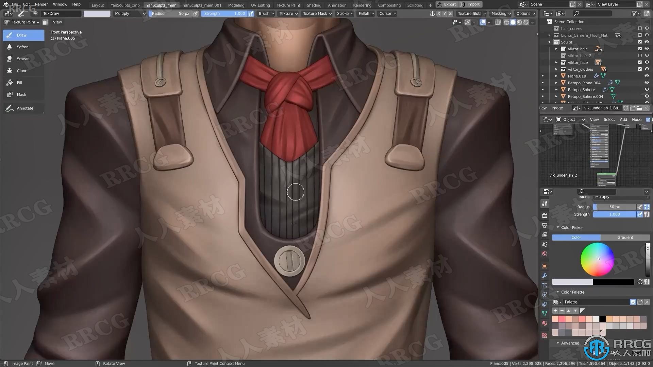Switch to the UV Editing workspace

click(x=260, y=5)
